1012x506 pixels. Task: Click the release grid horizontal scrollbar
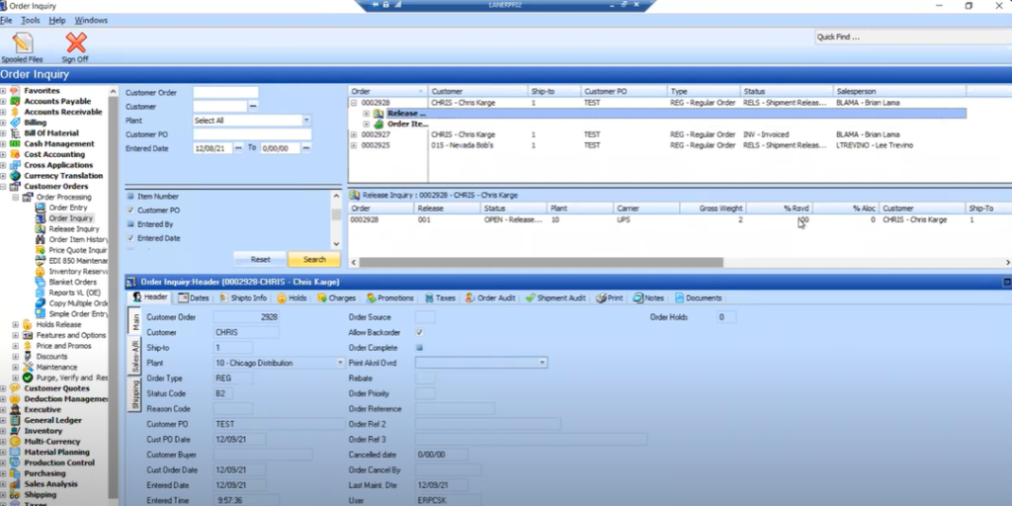coord(541,263)
